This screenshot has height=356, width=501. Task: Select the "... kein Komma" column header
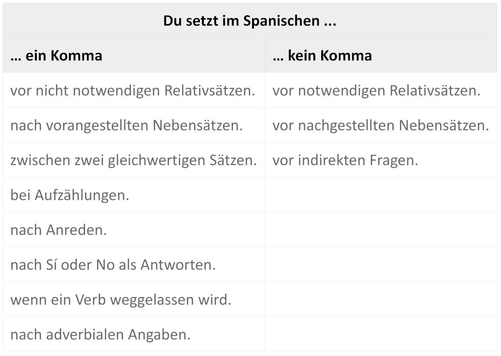click(x=322, y=55)
